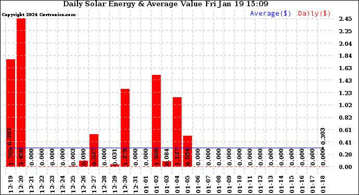Click the 12-23 date axis label
The height and width of the screenshot is (195, 359).
click(x=52, y=185)
